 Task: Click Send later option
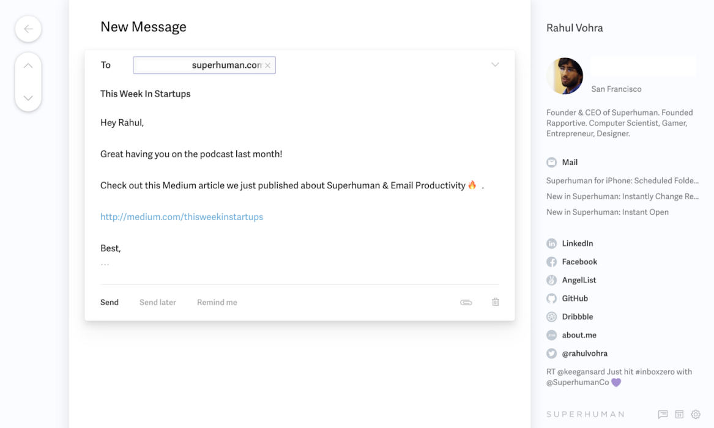[x=158, y=302]
